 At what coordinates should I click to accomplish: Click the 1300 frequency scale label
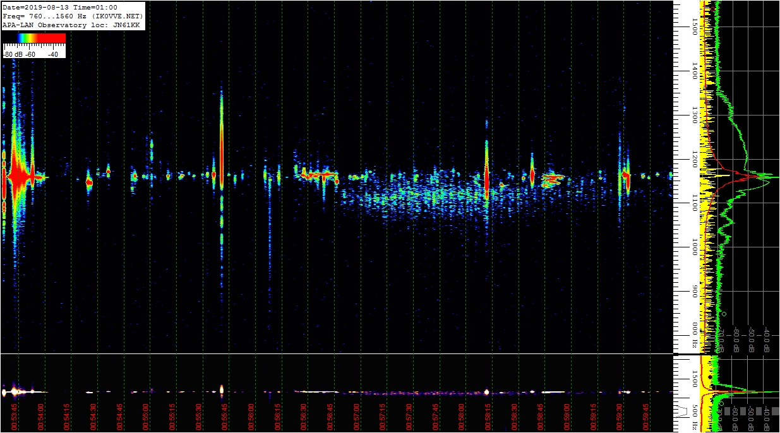694,116
